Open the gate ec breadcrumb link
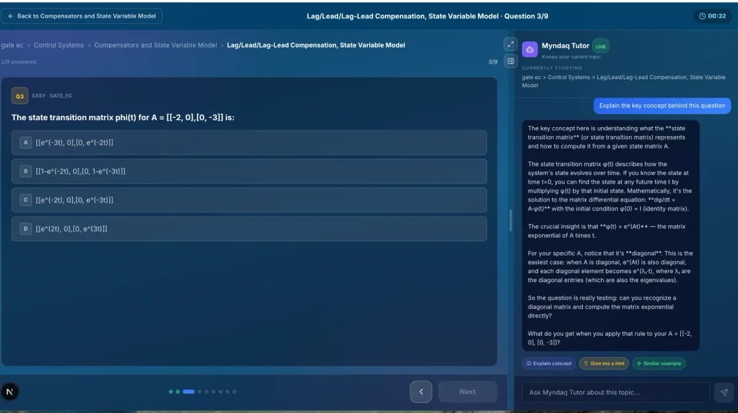The height and width of the screenshot is (413, 738). click(x=12, y=45)
